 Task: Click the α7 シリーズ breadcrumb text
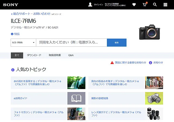[x=57, y=14]
